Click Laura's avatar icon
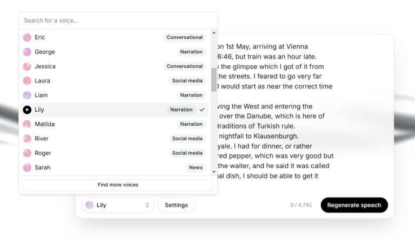The width and height of the screenshot is (415, 239). (27, 80)
